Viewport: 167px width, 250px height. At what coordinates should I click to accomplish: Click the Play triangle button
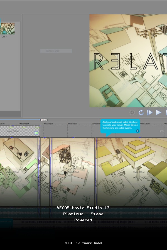point(159,112)
